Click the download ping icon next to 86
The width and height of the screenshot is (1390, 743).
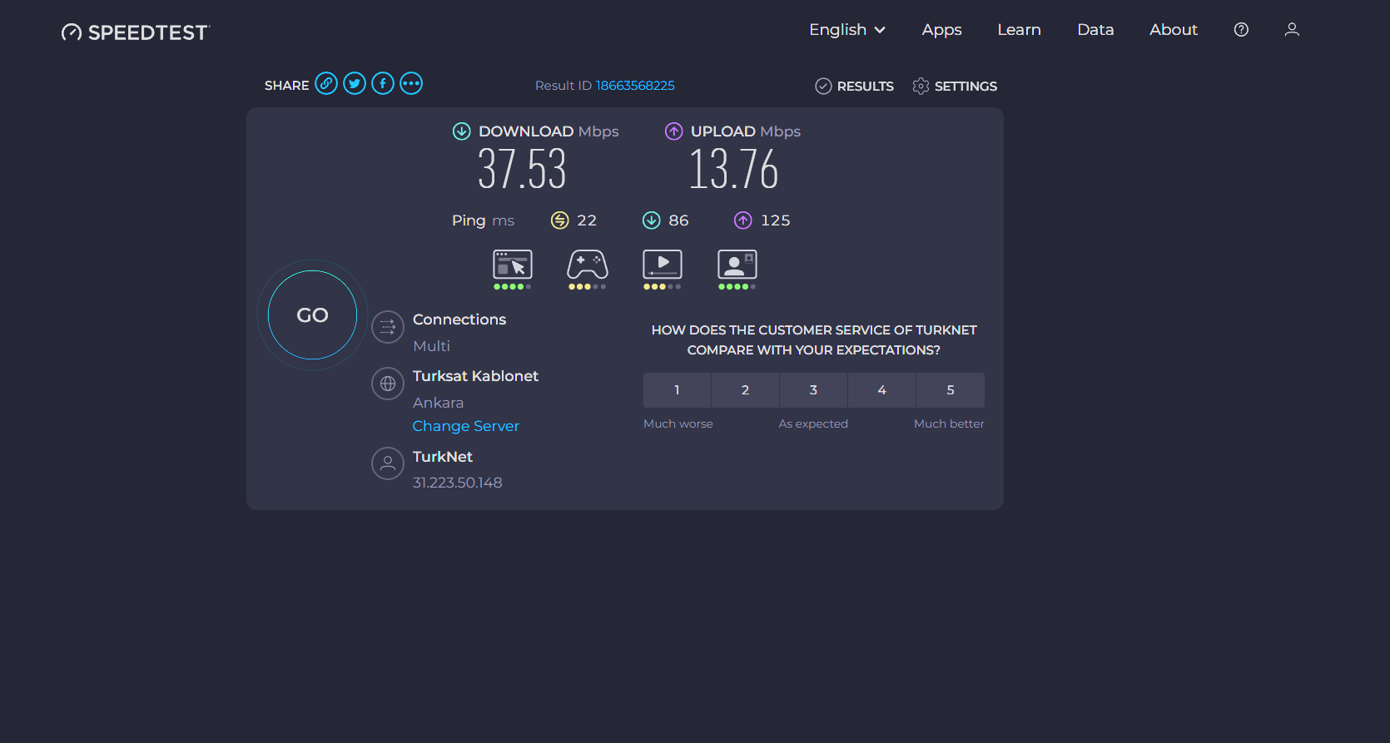pos(652,220)
